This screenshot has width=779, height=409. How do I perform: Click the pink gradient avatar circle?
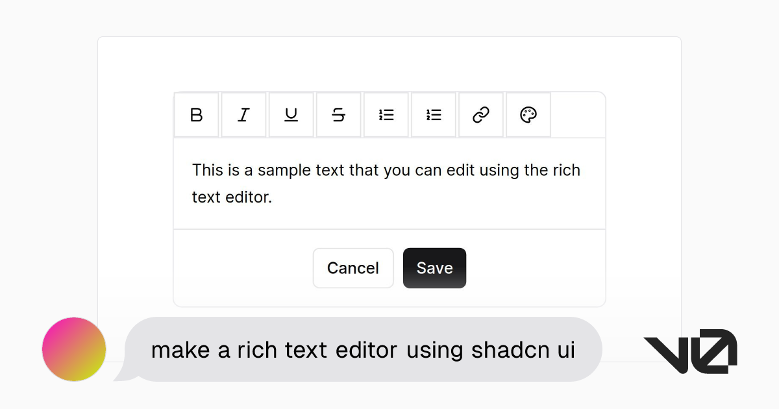point(73,349)
